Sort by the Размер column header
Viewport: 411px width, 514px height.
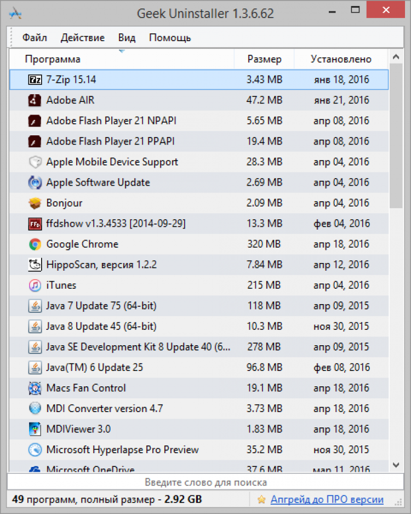point(264,59)
